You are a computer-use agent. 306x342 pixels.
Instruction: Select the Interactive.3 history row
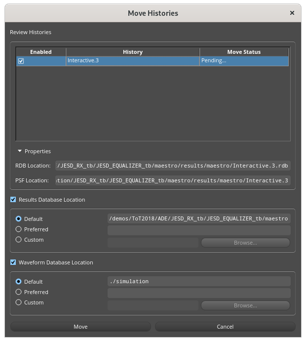[132, 61]
